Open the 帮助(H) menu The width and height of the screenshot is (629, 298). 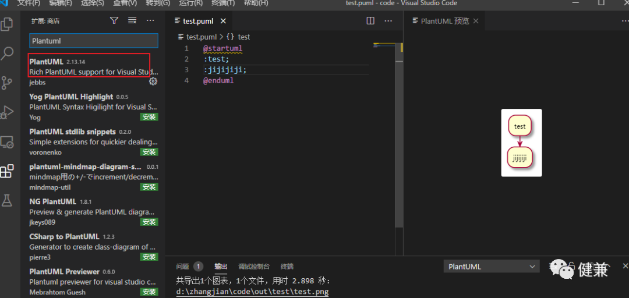pyautogui.click(x=256, y=3)
